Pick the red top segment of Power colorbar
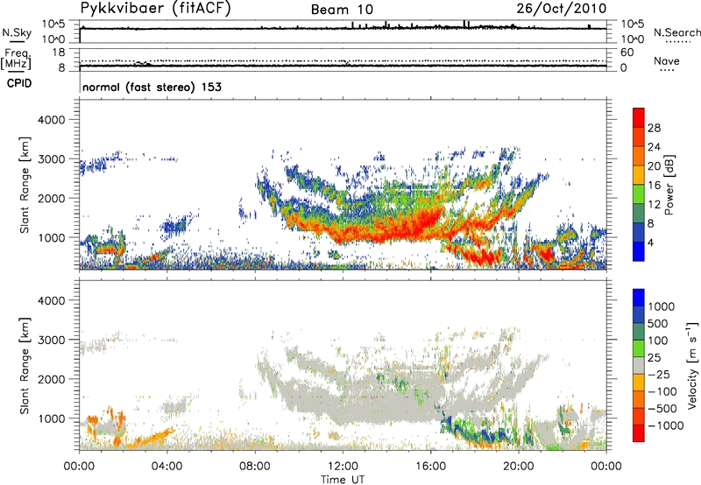This screenshot has width=701, height=485. point(639,118)
